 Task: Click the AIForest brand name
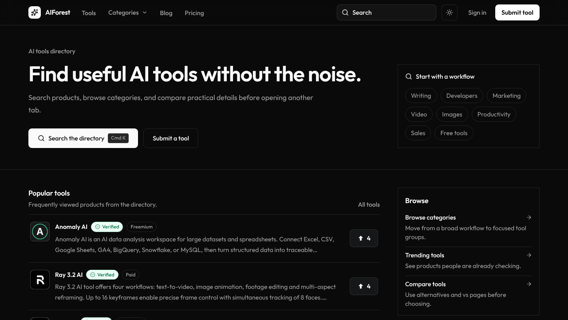coord(58,12)
